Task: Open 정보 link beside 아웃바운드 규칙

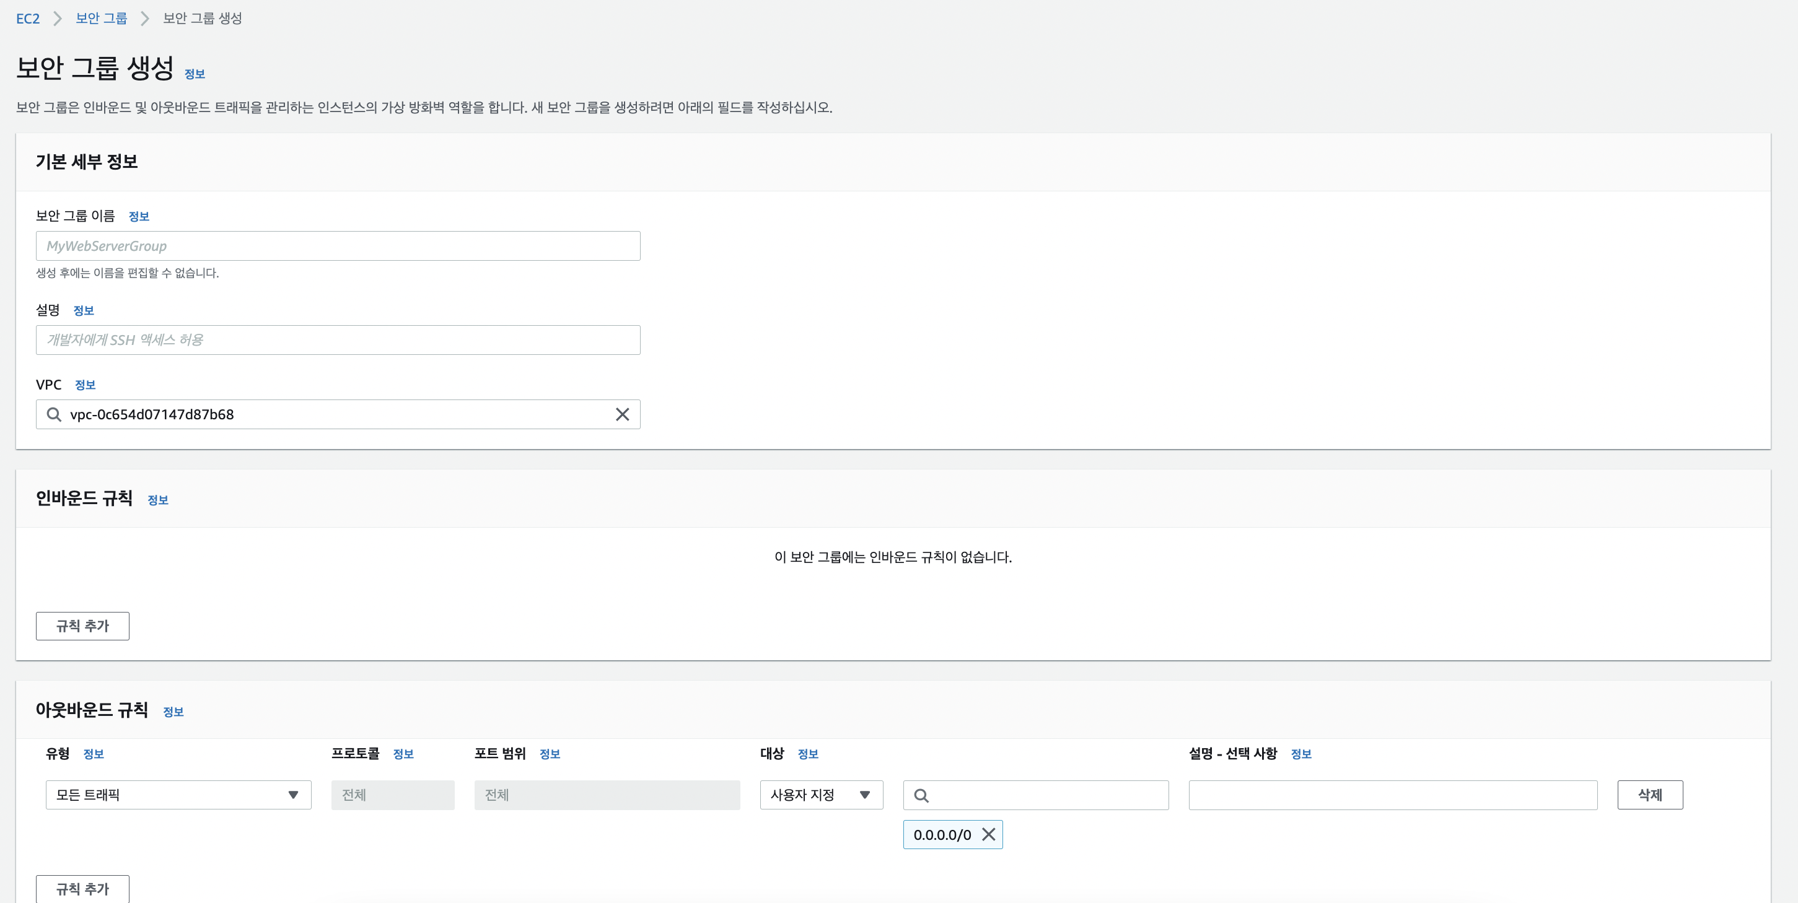Action: pyautogui.click(x=173, y=712)
